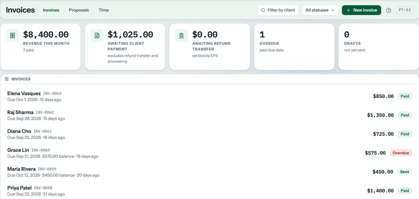419x199 pixels.
Task: Click the search magnifier icon in client filter
Action: tap(263, 10)
